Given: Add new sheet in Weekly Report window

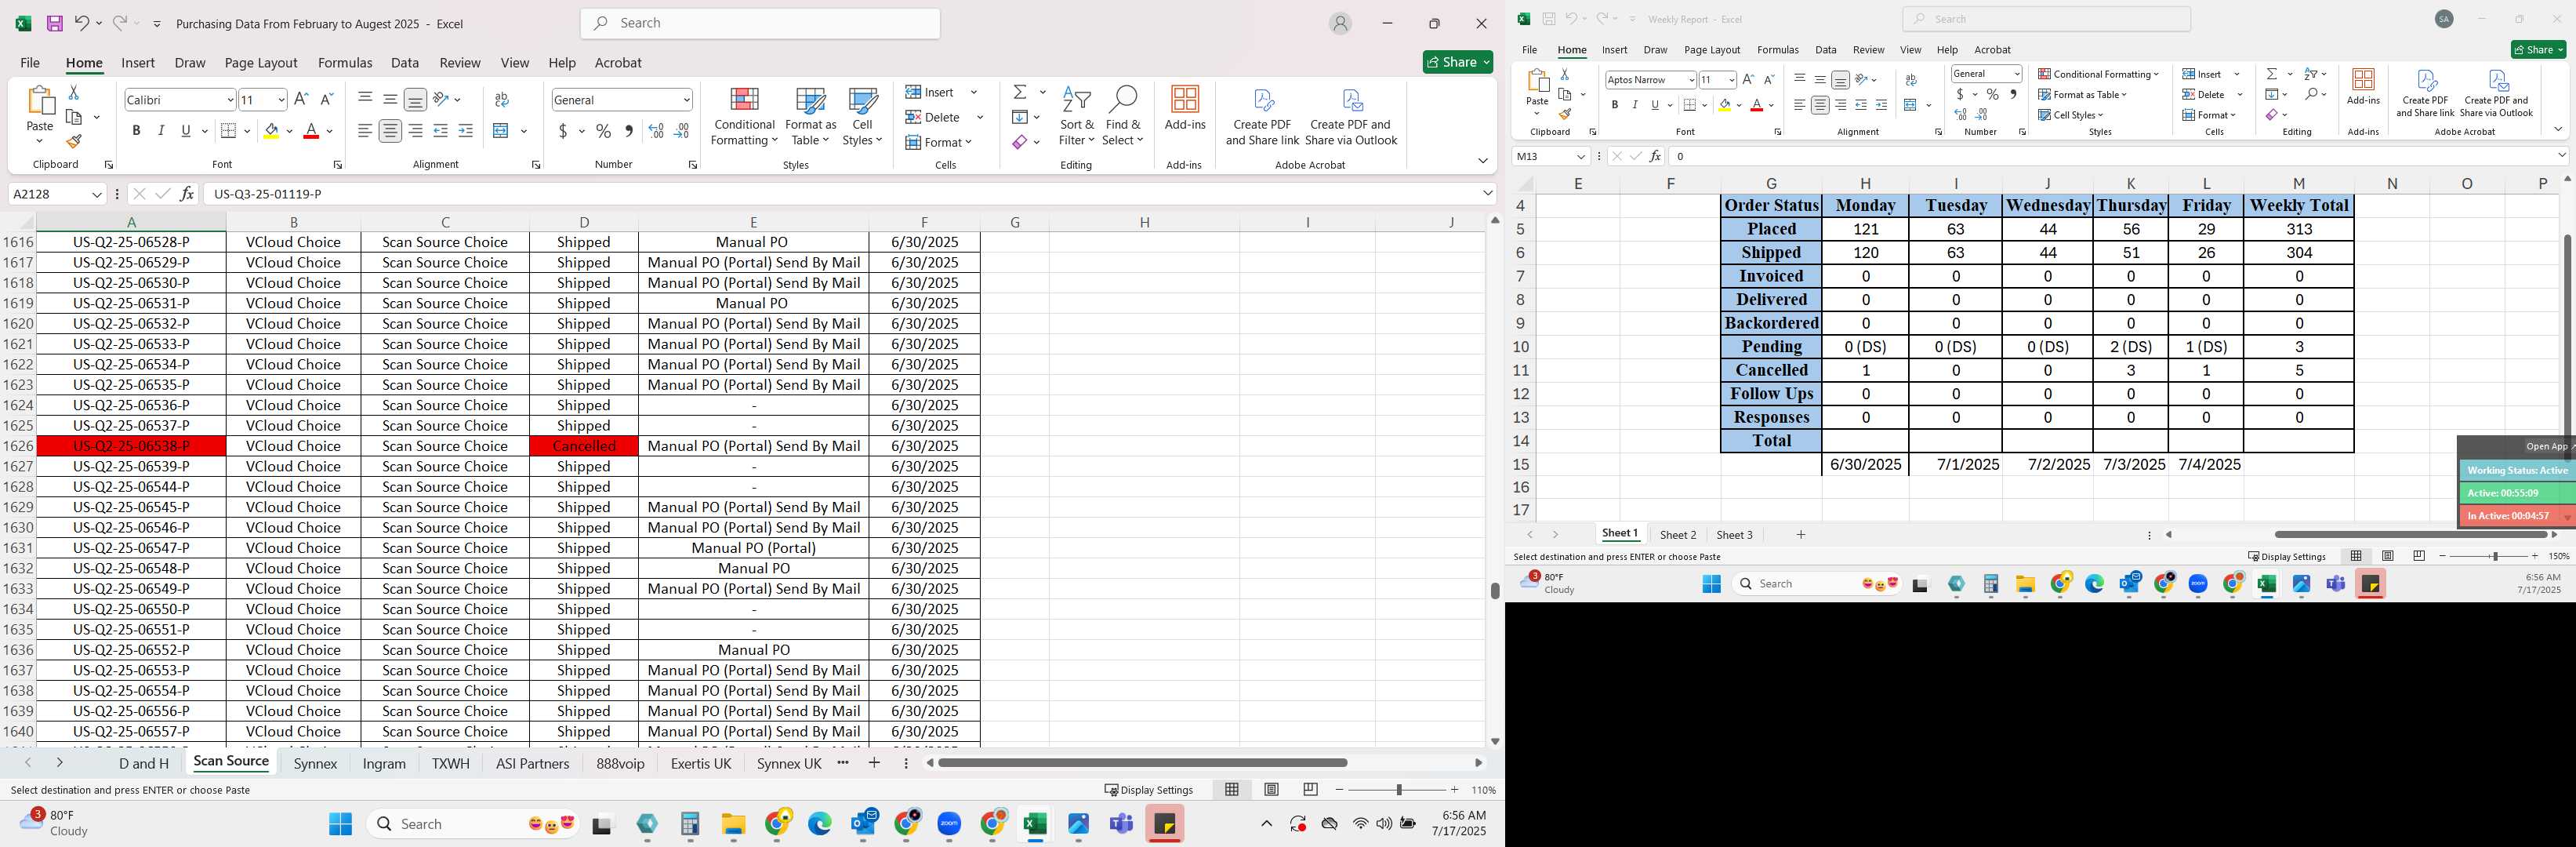Looking at the screenshot, I should tap(1801, 535).
